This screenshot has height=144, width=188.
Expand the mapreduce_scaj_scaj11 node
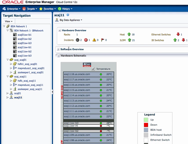tap(11, 85)
